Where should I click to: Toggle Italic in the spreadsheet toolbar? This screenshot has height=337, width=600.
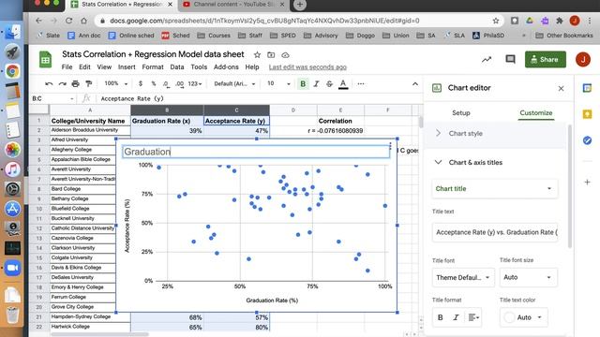coord(316,83)
